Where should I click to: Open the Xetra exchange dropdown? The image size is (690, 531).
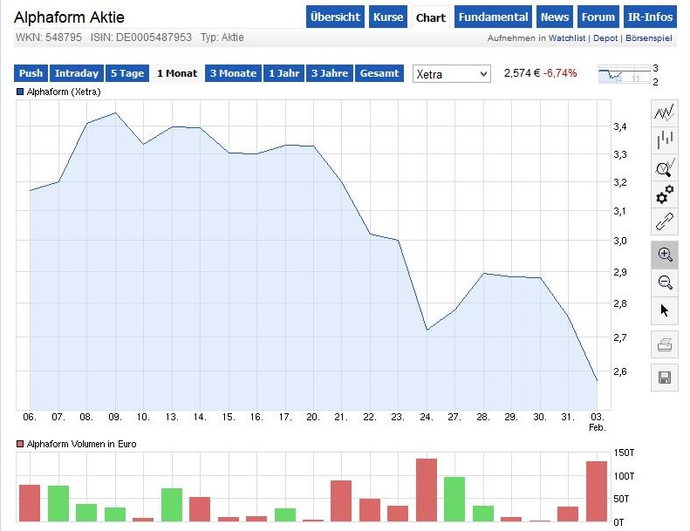(451, 74)
